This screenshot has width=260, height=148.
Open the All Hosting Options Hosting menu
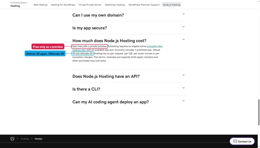[x=19, y=5]
